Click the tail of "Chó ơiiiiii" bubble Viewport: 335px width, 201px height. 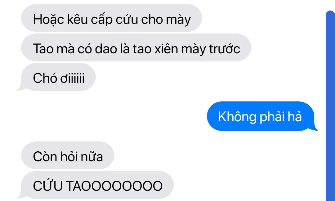click(21, 88)
